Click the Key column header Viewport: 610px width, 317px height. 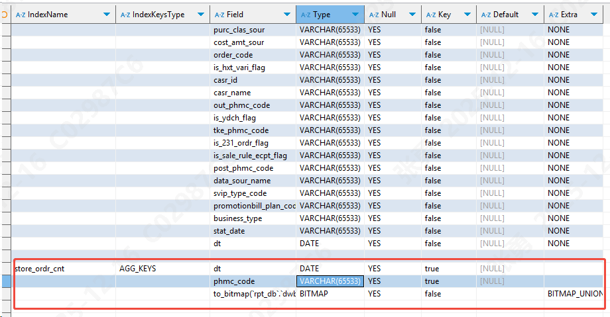[449, 15]
